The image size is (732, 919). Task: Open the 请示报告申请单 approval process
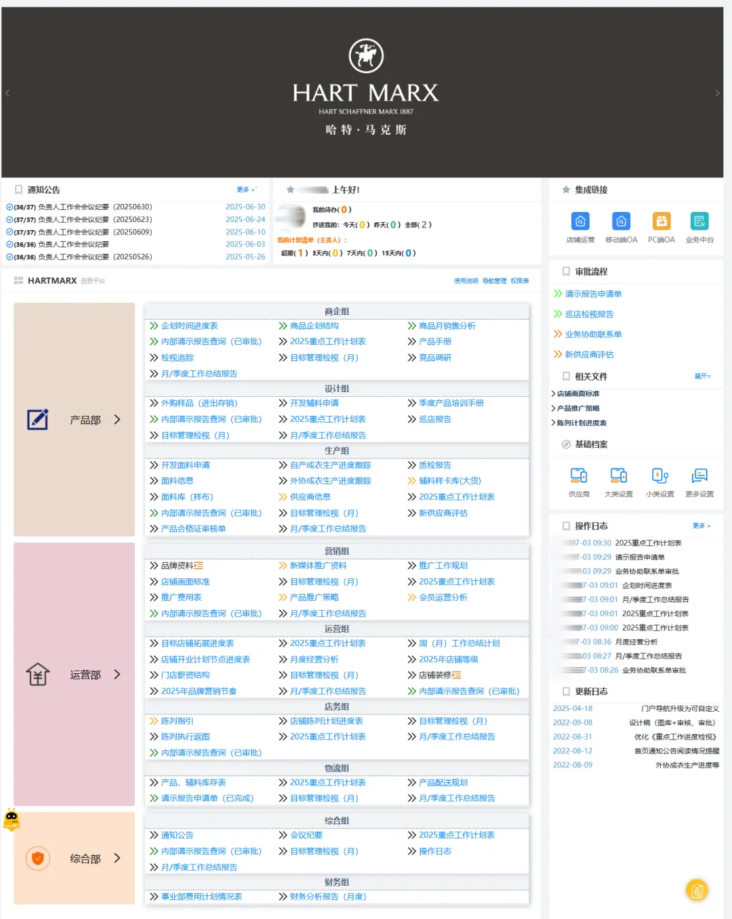593,294
